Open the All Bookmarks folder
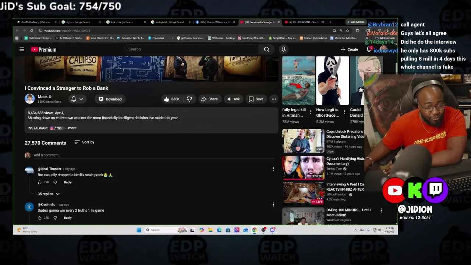The width and height of the screenshot is (471, 265). (x=386, y=38)
